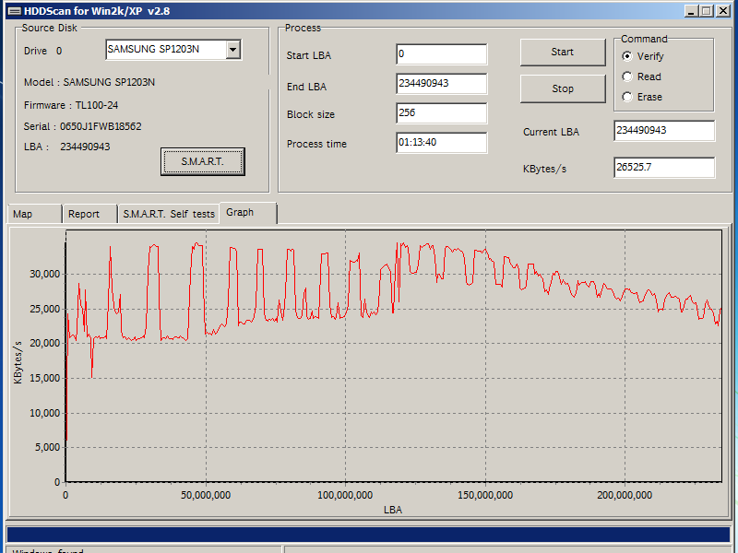Click the KBytes/s speed readout field

(x=663, y=168)
